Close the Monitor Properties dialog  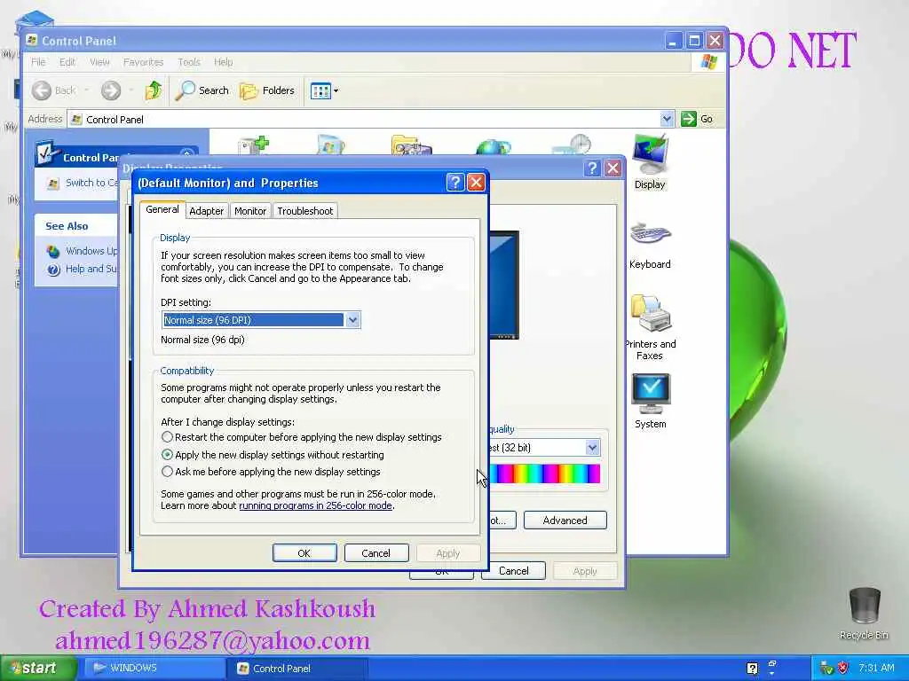click(x=476, y=183)
